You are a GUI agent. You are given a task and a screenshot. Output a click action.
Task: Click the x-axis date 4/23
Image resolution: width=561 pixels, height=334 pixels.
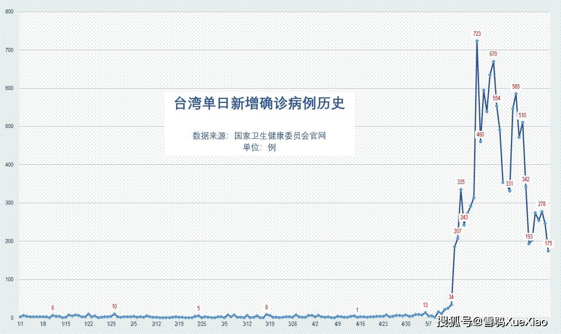(x=383, y=323)
